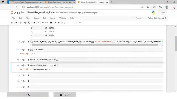Refresh the browser page
Viewport: 177px width, 99px height.
(16, 7)
